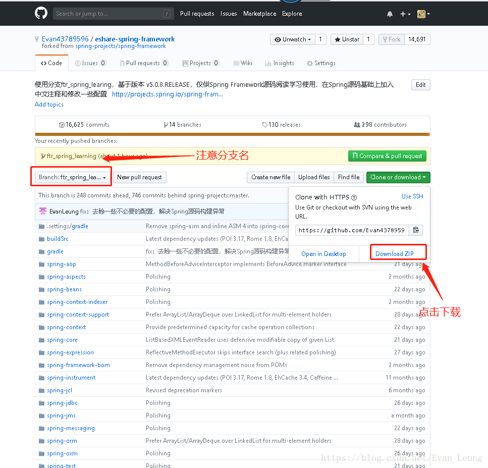Click the buildSrc folder icon

coord(41,239)
